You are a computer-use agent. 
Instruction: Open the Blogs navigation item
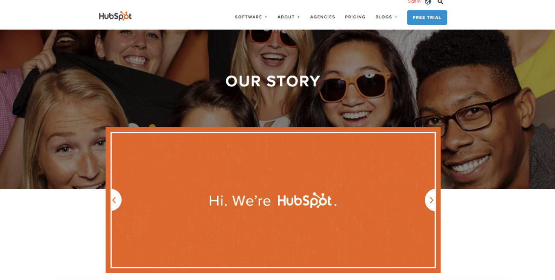click(384, 17)
